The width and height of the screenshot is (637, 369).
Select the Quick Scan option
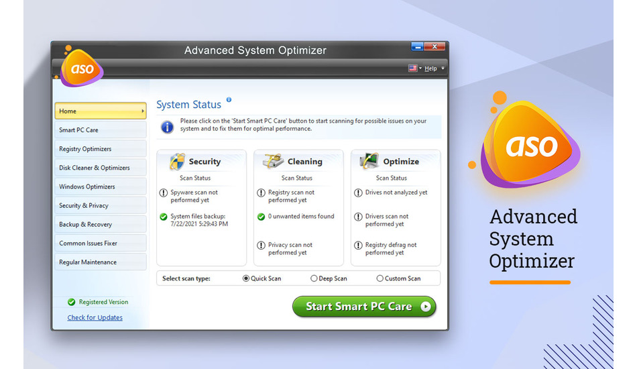click(262, 278)
